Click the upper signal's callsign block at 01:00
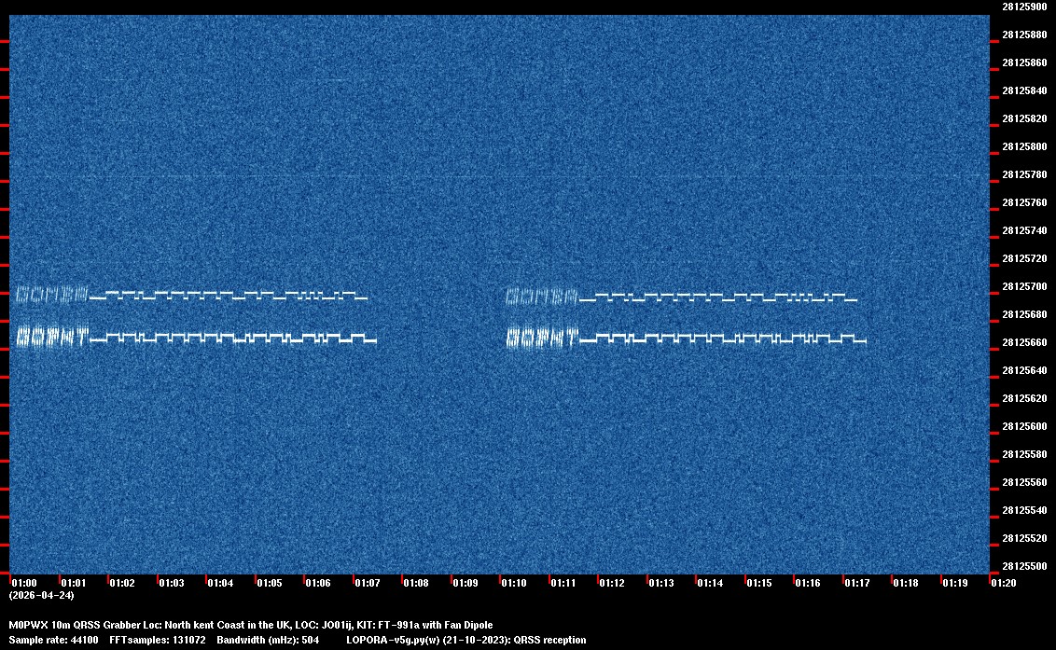Viewport: 1056px width, 650px height. point(52,296)
